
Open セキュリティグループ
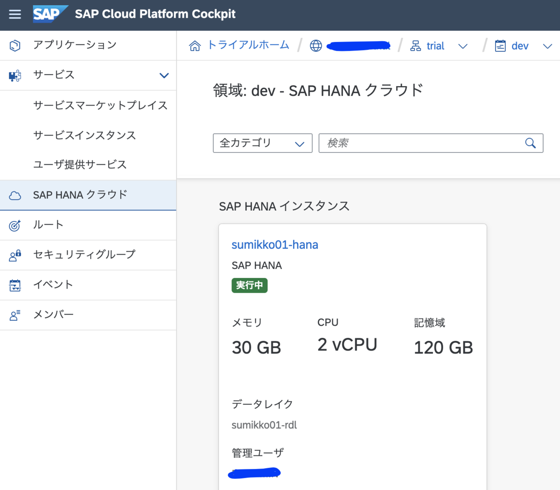(x=88, y=255)
